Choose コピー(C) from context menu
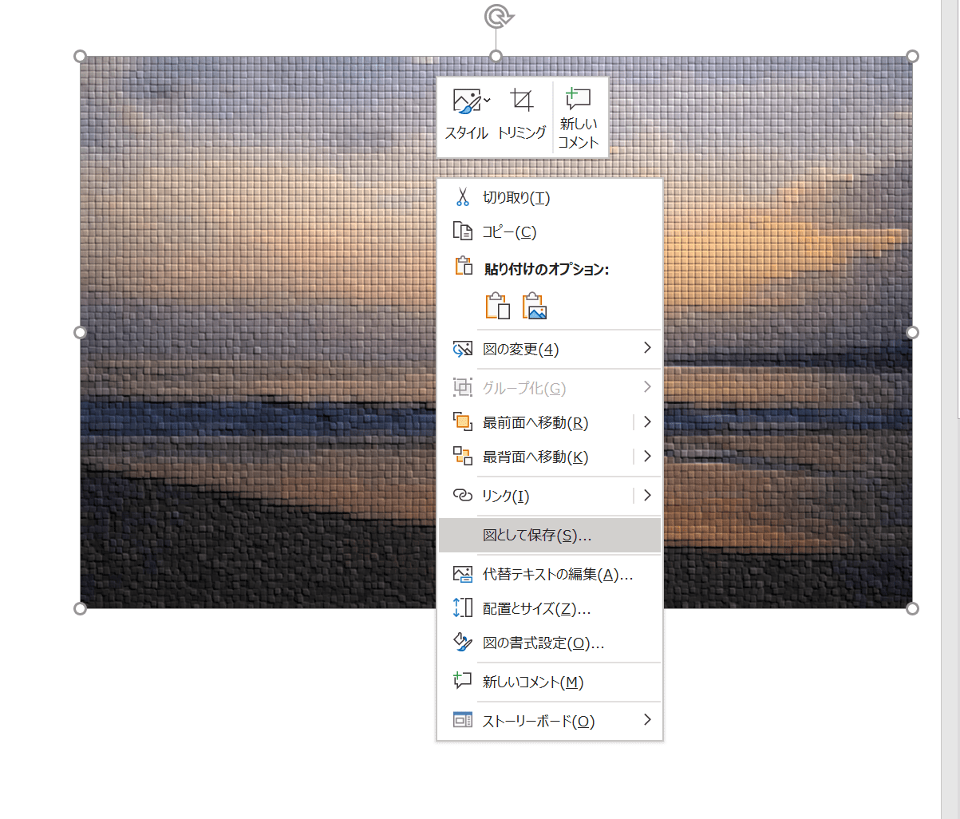This screenshot has width=960, height=819. click(x=550, y=231)
